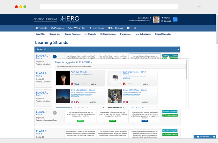Click the purple mask icon on Create a Mini-Movie card

pyautogui.click(x=124, y=102)
